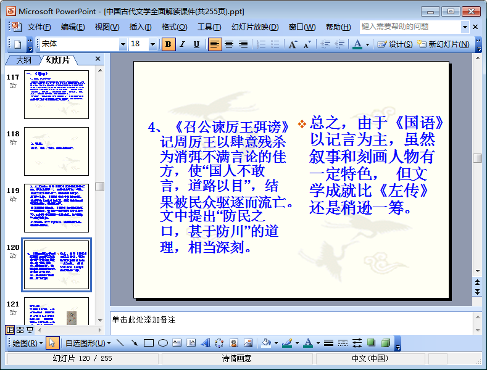Viewport: 487px width, 370px height.
Task: Select the Line drawing tool
Action: 120,343
